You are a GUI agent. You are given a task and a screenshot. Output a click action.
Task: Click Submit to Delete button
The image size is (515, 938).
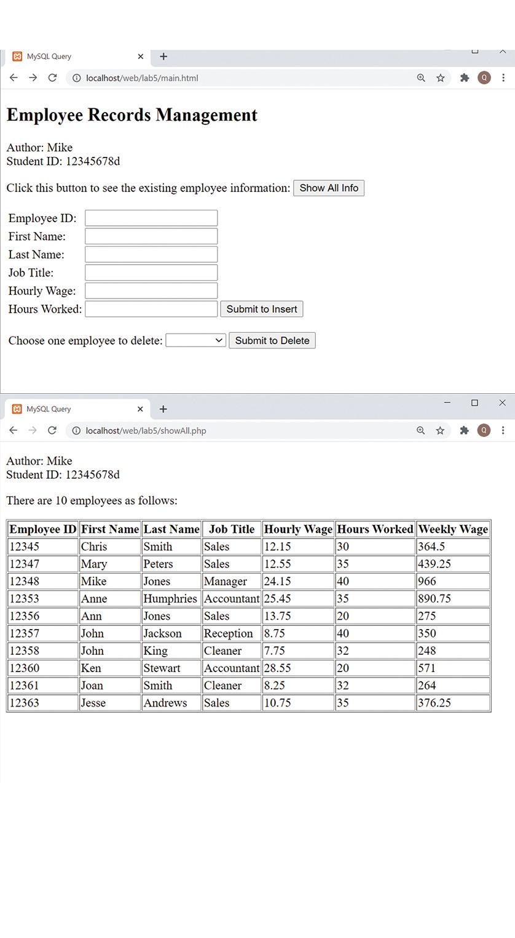click(x=272, y=340)
